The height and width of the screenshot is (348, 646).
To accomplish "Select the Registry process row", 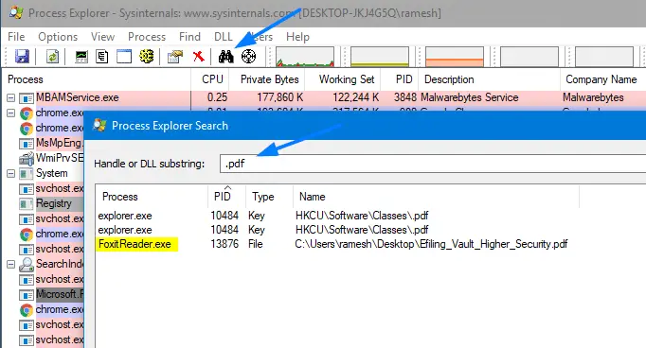I will (54, 203).
